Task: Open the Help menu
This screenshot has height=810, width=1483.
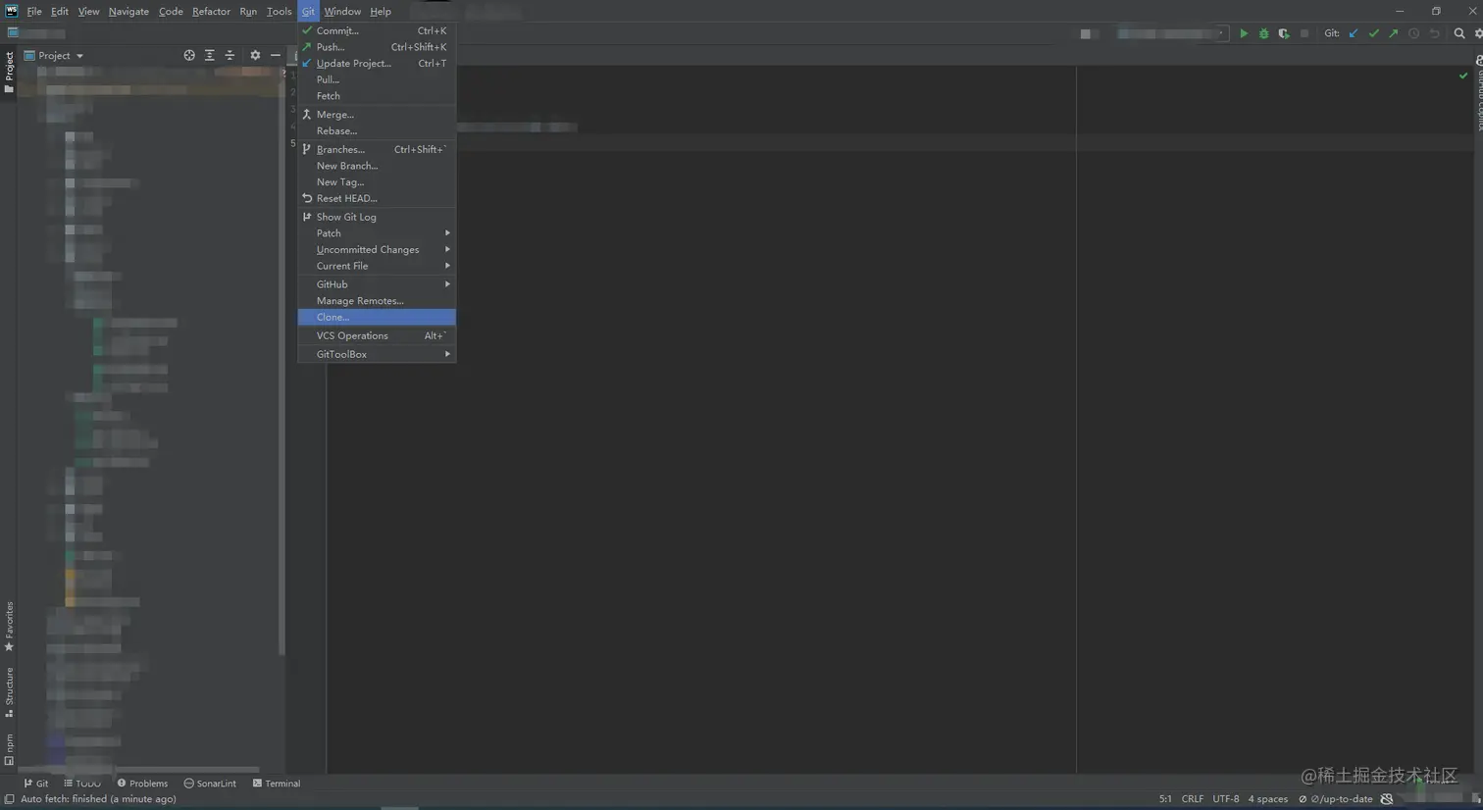Action: point(381,11)
